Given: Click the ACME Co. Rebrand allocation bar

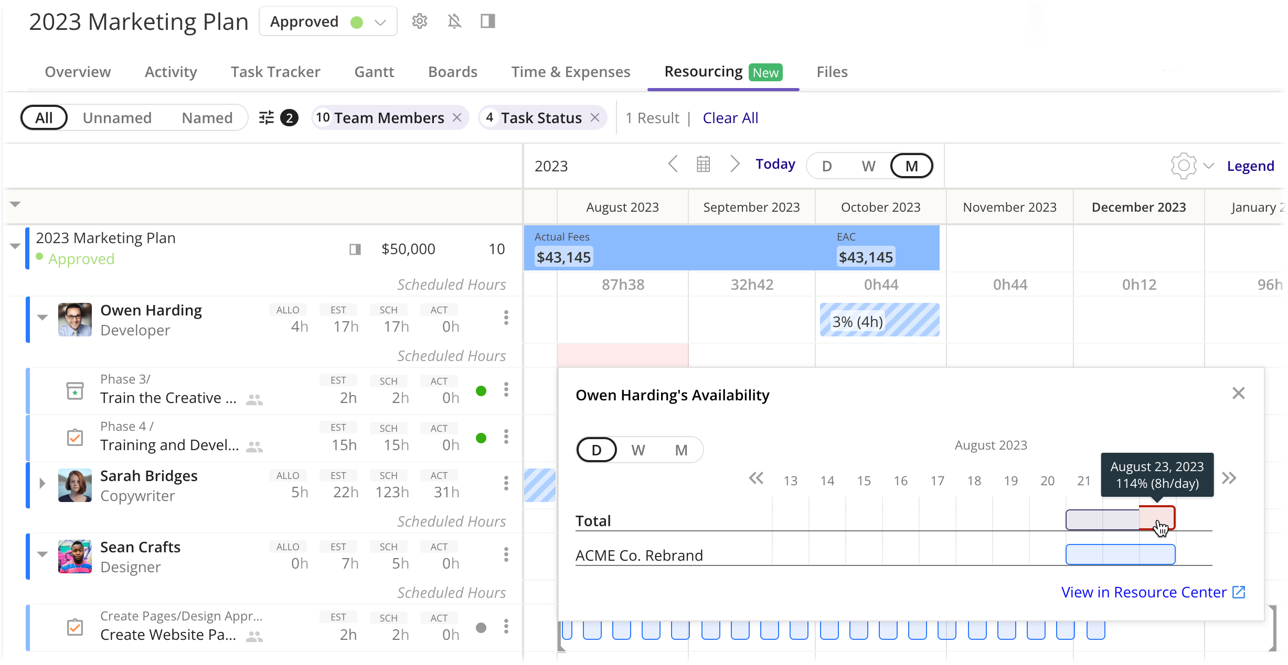Looking at the screenshot, I should coord(1120,554).
